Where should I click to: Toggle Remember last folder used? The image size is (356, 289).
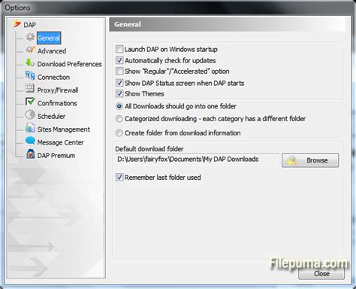[119, 177]
